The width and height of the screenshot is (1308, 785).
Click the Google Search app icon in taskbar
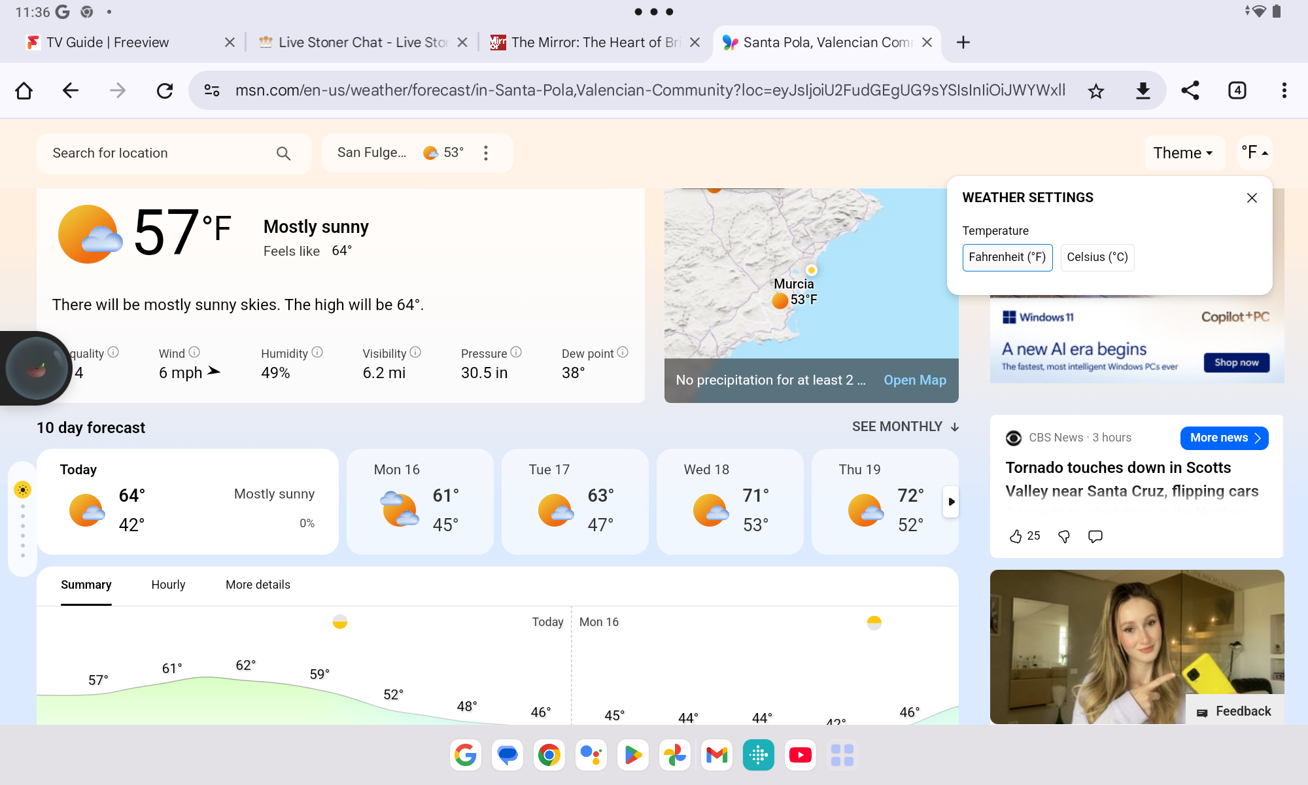tap(465, 755)
